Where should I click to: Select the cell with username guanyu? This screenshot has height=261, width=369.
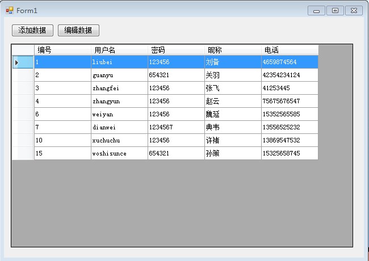click(119, 75)
